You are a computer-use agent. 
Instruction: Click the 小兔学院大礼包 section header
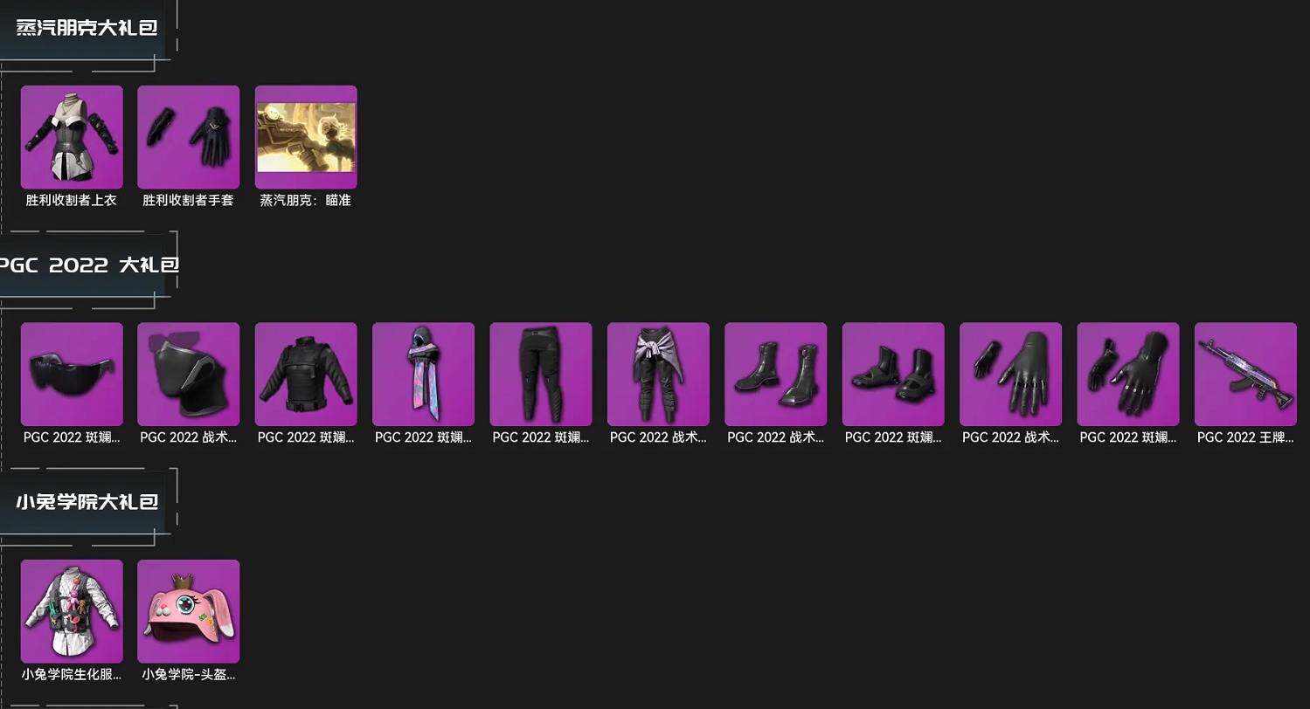87,502
